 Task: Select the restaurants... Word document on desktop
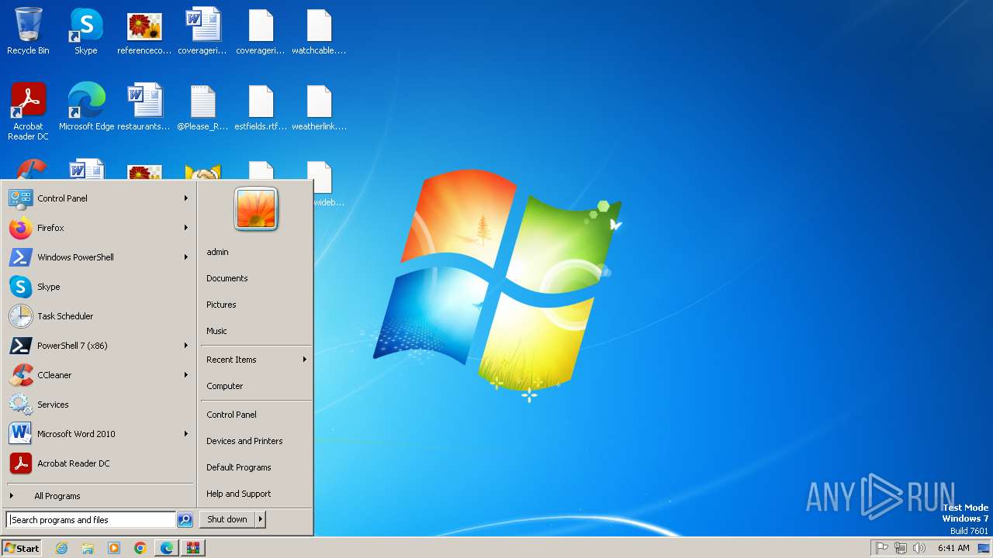pos(144,107)
